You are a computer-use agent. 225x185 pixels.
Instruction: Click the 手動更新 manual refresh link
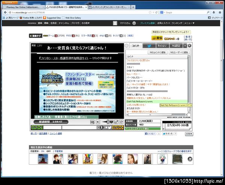[59, 151]
